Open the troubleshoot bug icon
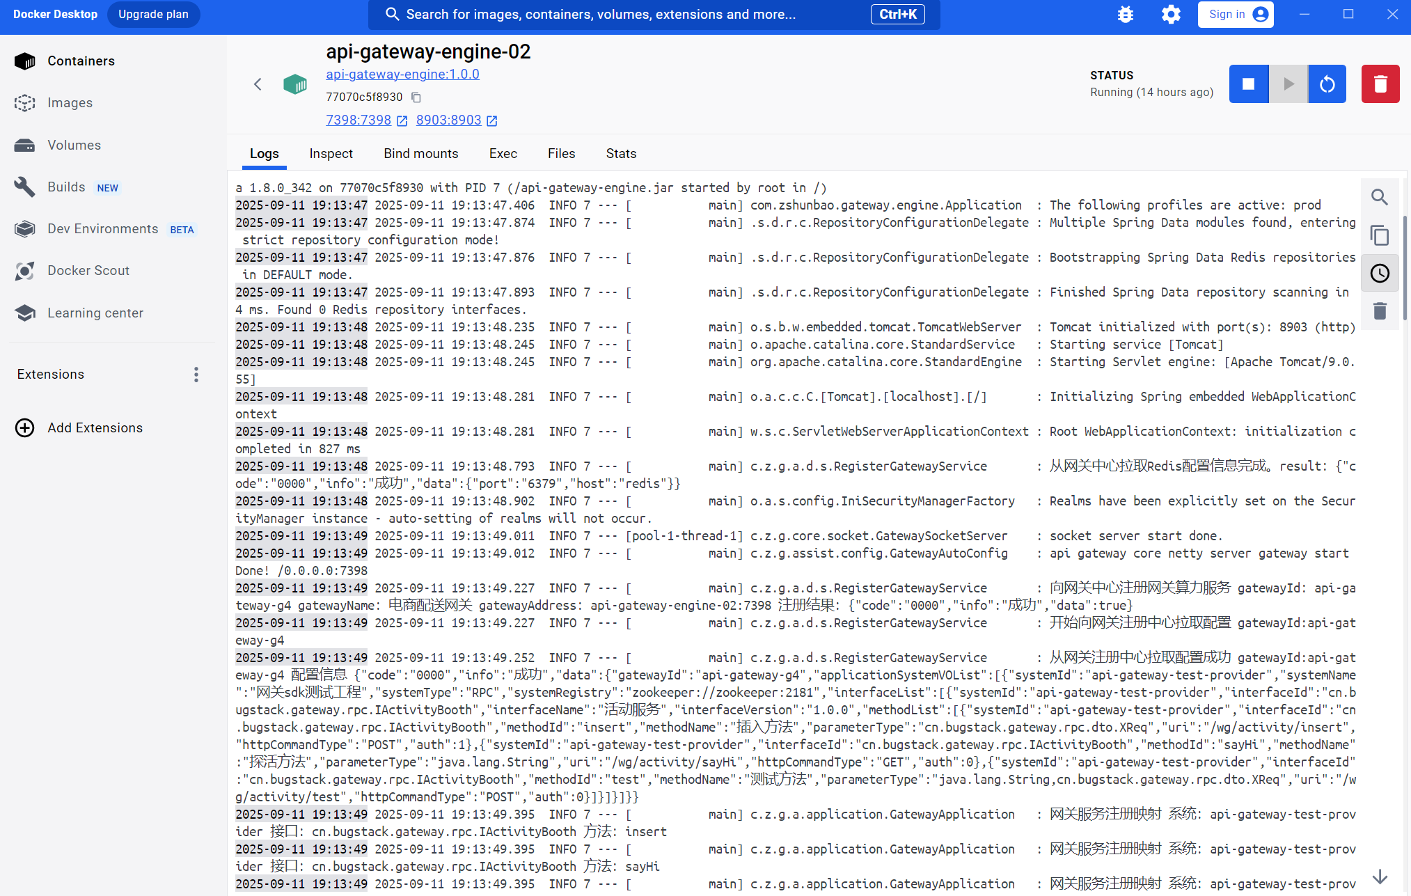 pyautogui.click(x=1125, y=14)
